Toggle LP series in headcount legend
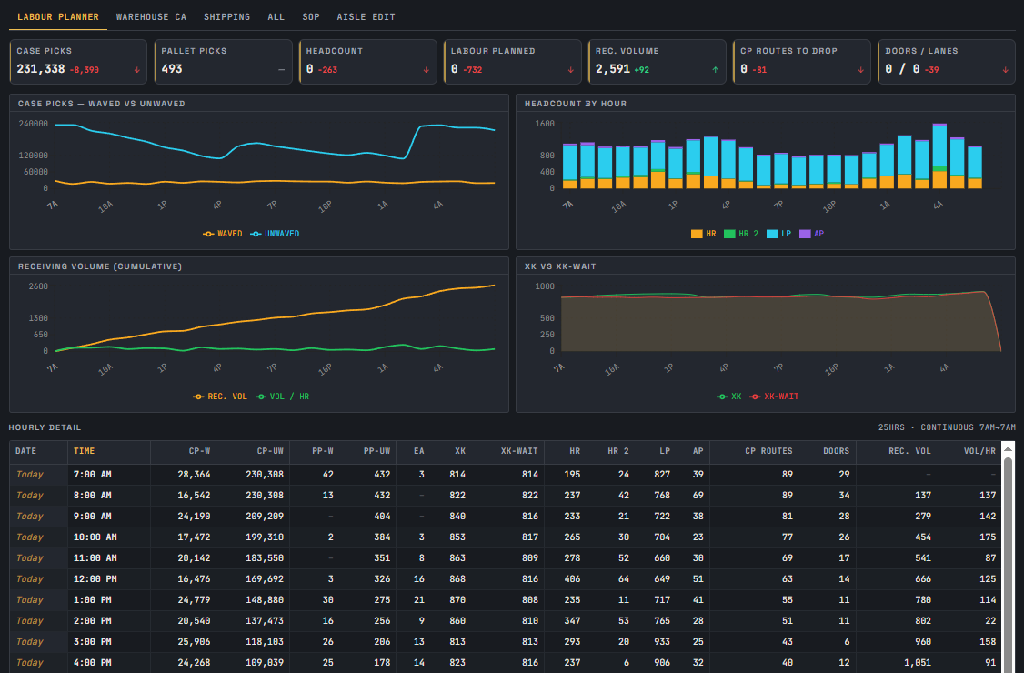 778,234
